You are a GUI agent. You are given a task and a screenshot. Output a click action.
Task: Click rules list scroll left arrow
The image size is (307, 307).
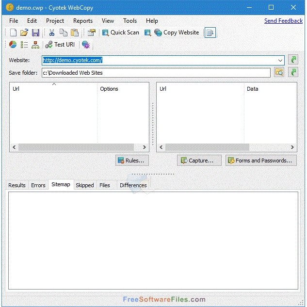click(x=14, y=147)
